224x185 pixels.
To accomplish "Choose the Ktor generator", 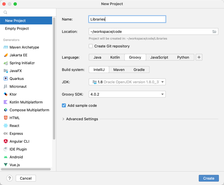I will click(x=26, y=94).
